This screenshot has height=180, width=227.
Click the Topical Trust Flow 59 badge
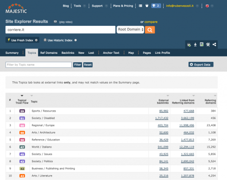(x=22, y=111)
